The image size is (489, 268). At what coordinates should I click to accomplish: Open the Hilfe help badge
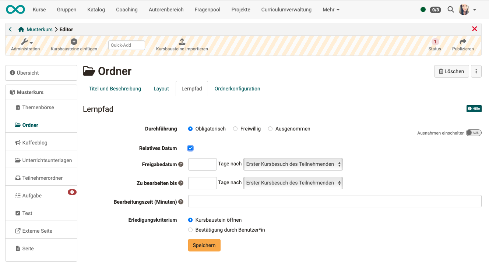[474, 108]
